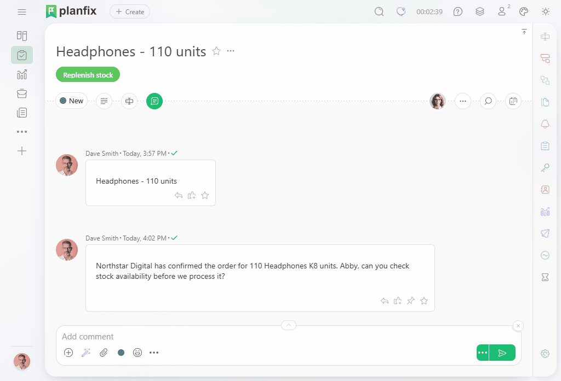
Task: Open the hamburger main menu
Action: [x=22, y=12]
